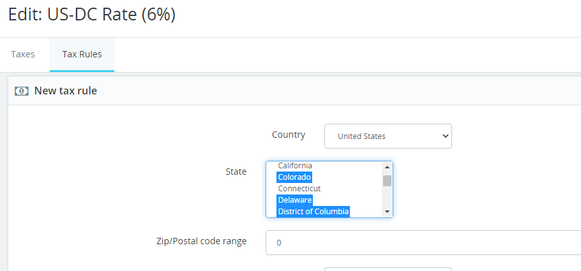581x271 pixels.
Task: Click the Edit: US-DC Rate (6%) page title
Action: pyautogui.click(x=91, y=15)
